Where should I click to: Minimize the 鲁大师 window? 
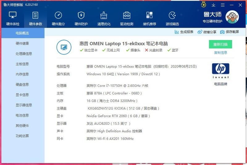(232, 5)
